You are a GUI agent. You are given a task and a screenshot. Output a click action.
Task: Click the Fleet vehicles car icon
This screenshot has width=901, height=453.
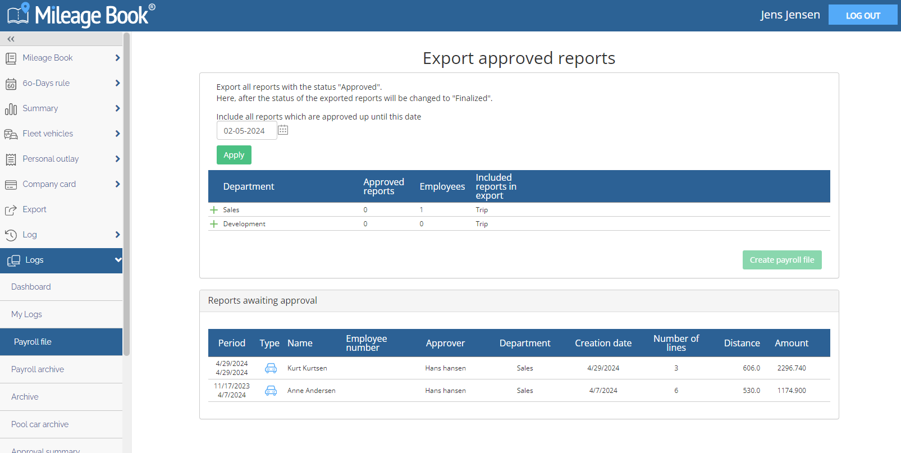[11, 134]
